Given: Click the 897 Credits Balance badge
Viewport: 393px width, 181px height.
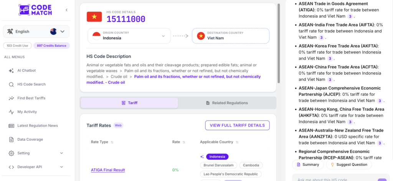Looking at the screenshot, I should pos(52,46).
